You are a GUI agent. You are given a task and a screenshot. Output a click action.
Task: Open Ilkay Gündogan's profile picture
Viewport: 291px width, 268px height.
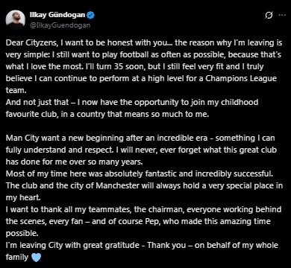point(16,20)
